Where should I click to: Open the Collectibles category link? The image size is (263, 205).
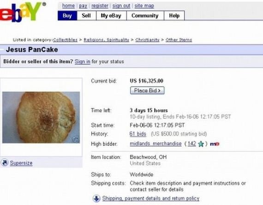tap(65, 40)
